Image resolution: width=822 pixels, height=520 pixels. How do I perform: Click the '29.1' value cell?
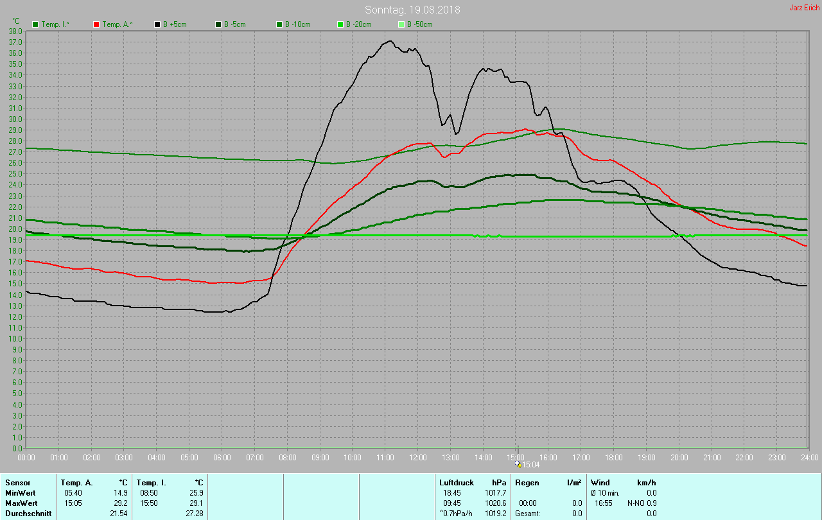tap(196, 503)
